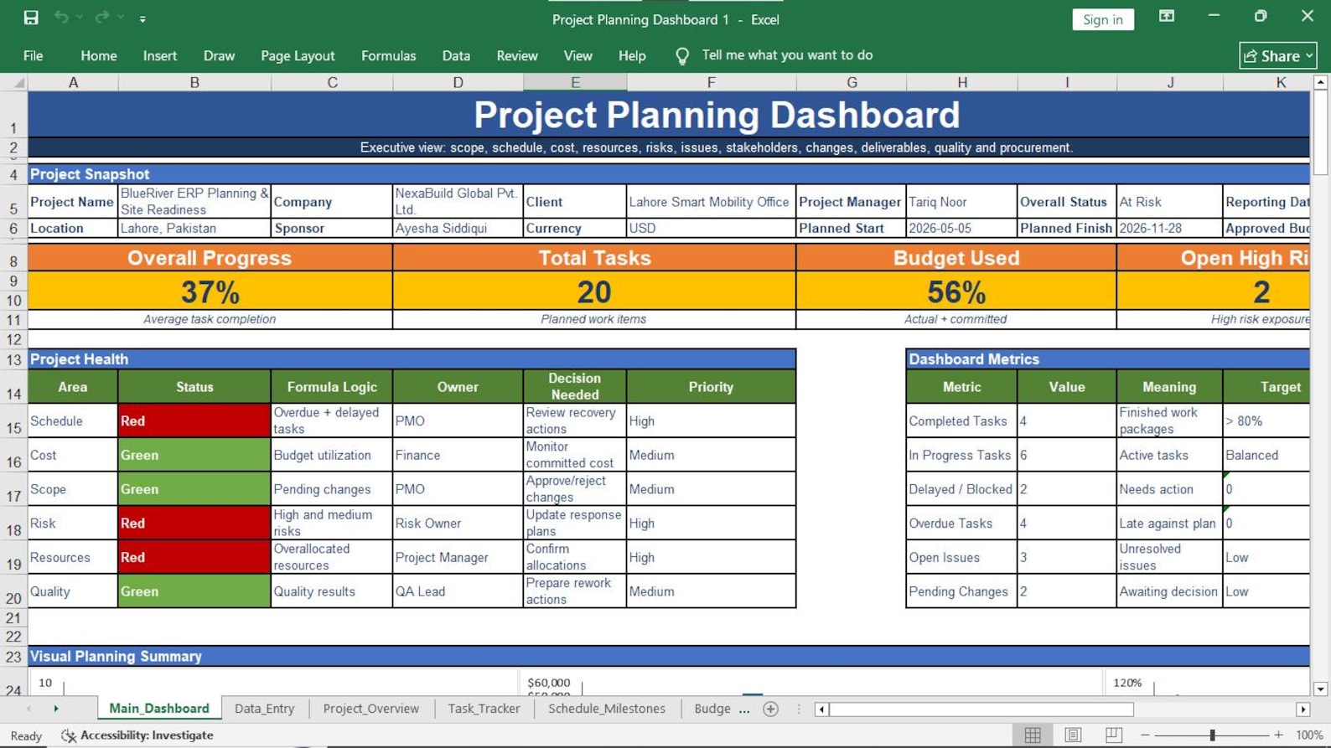Click the Tell me what you want to do field
This screenshot has height=748, width=1331.
[787, 55]
